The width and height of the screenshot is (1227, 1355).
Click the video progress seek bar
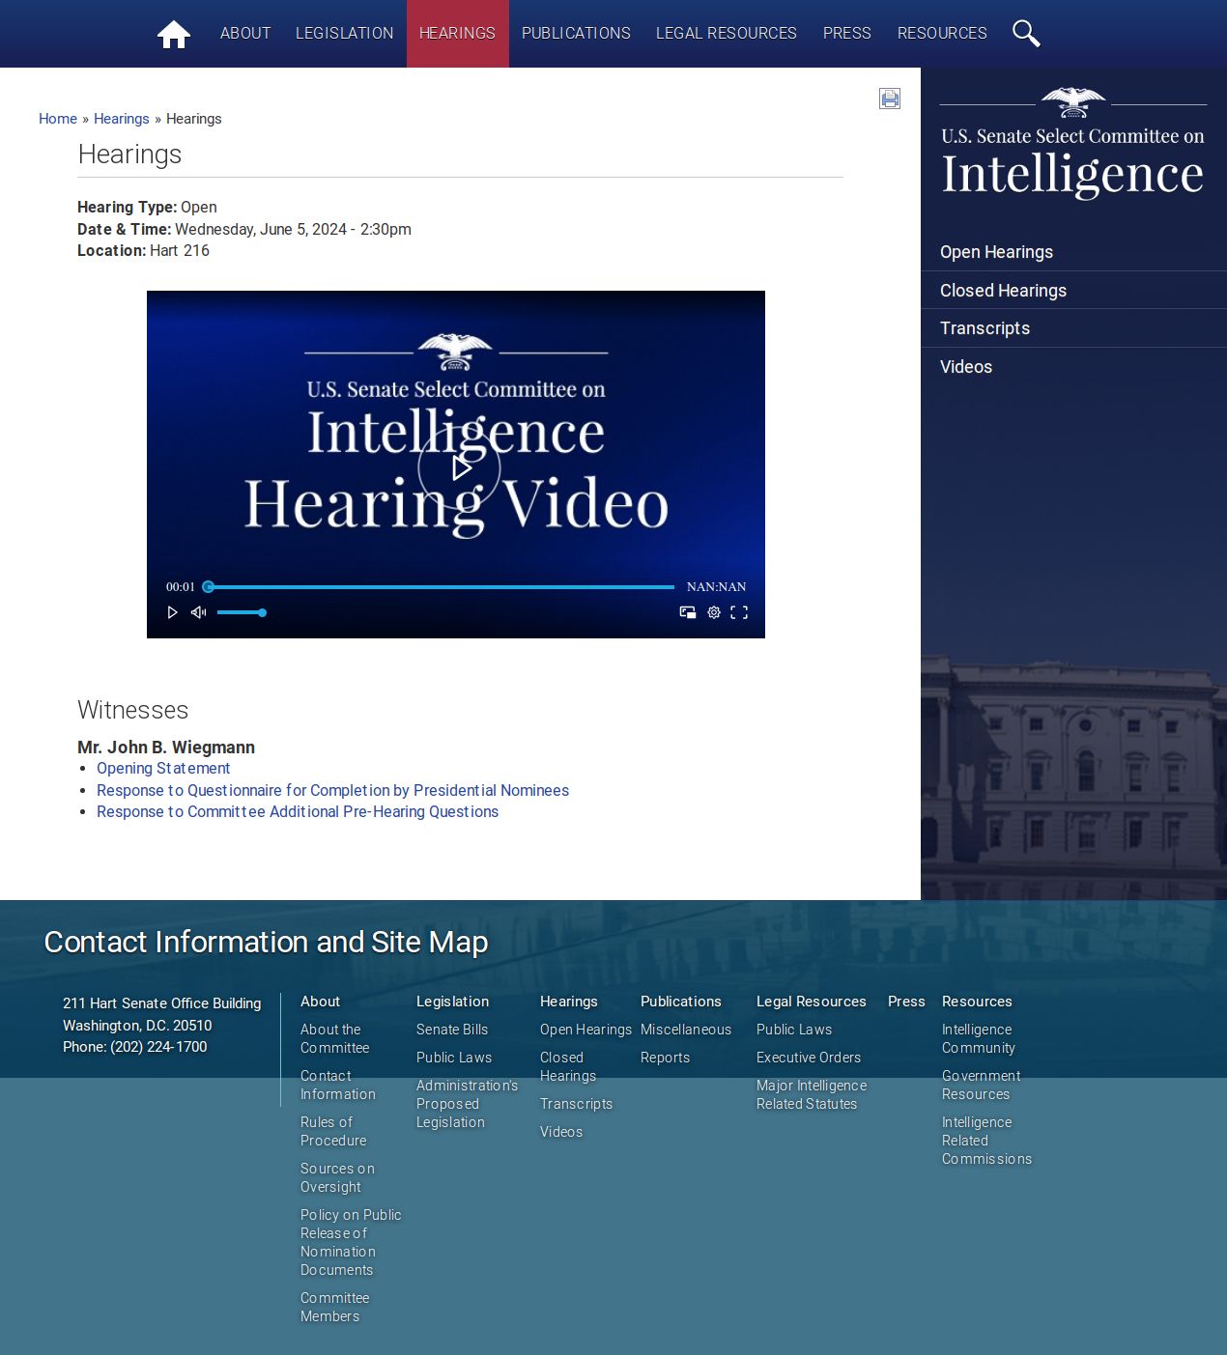(441, 587)
